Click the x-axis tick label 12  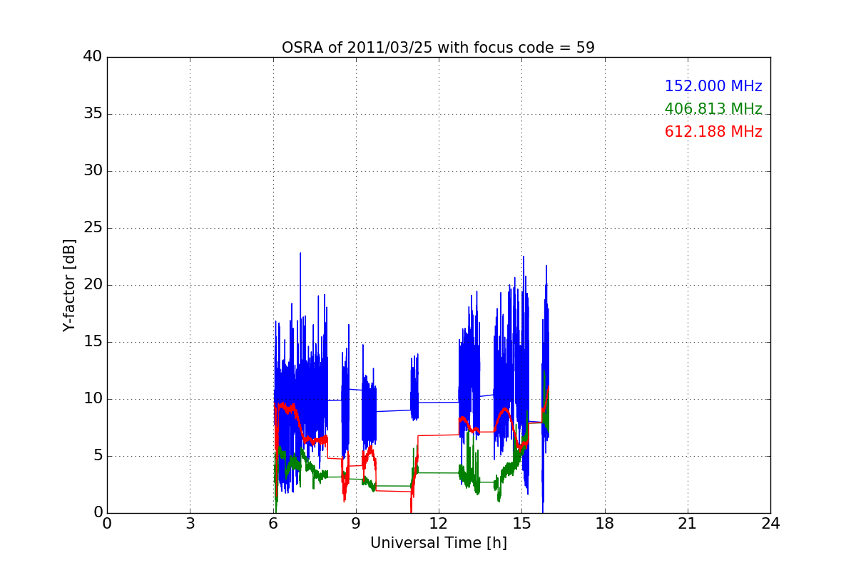click(439, 523)
